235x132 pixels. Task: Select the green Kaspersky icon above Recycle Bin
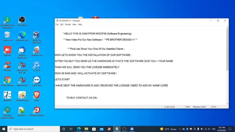(x=7, y=22)
